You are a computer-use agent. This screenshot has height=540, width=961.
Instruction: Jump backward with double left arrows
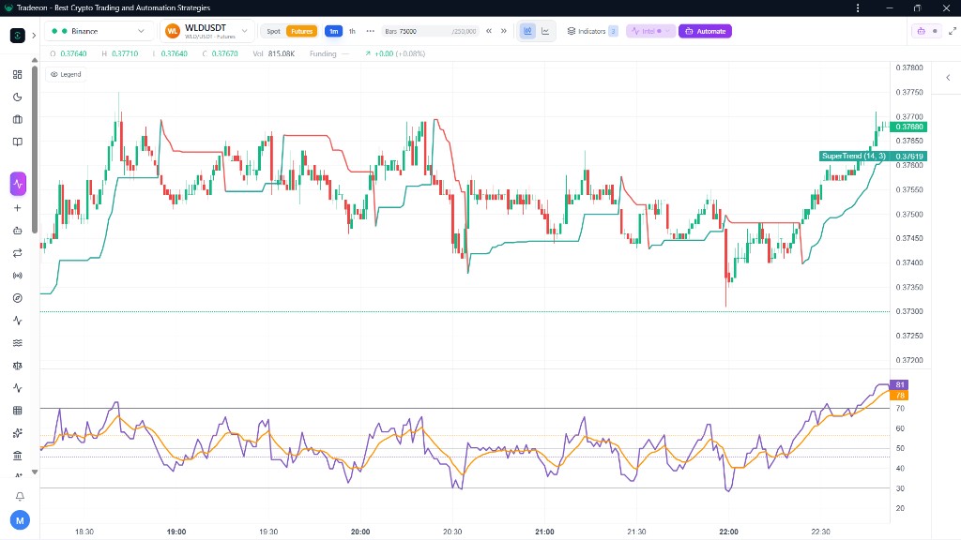click(x=489, y=31)
